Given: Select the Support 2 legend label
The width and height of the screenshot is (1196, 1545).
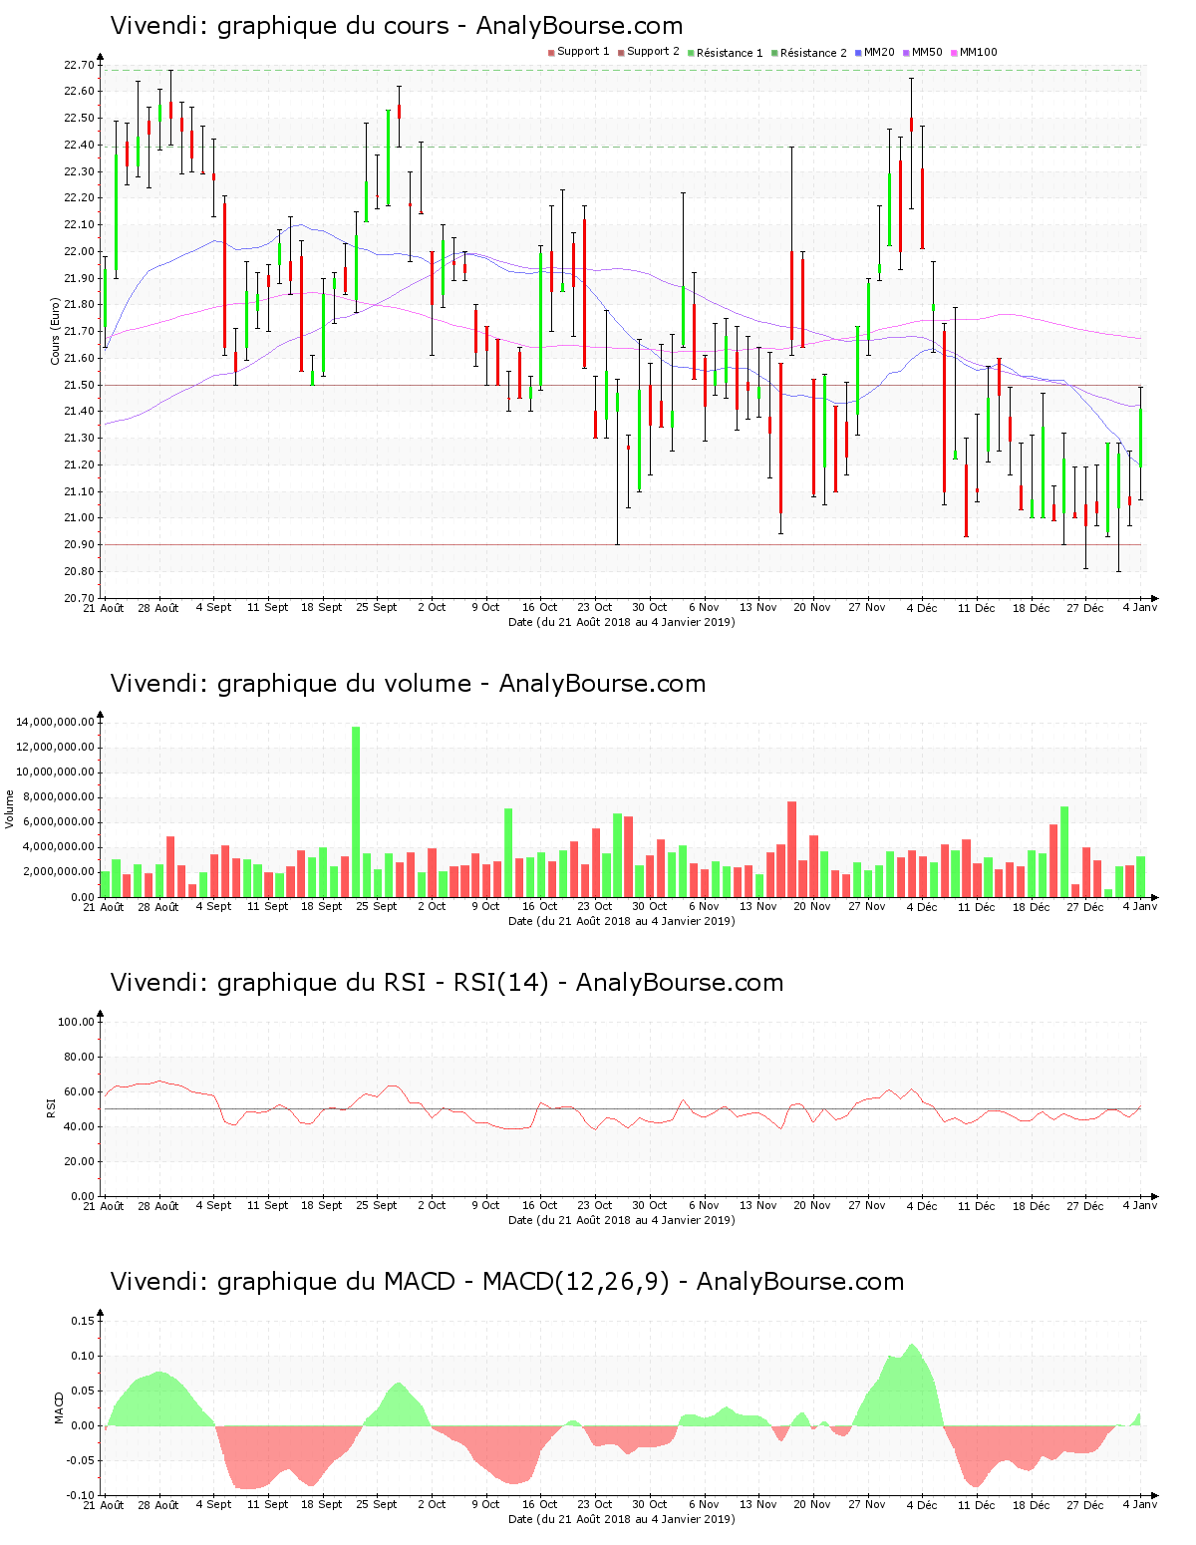Looking at the screenshot, I should tap(653, 52).
